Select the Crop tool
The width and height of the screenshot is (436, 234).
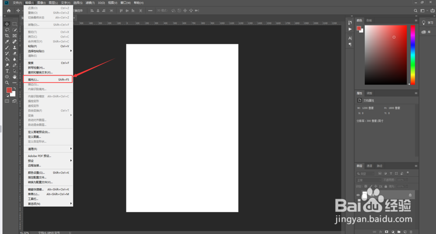(7, 36)
